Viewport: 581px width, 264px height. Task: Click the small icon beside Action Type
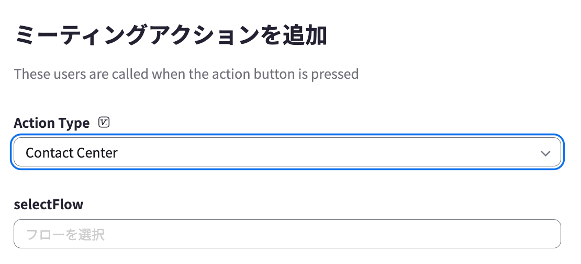(x=104, y=122)
